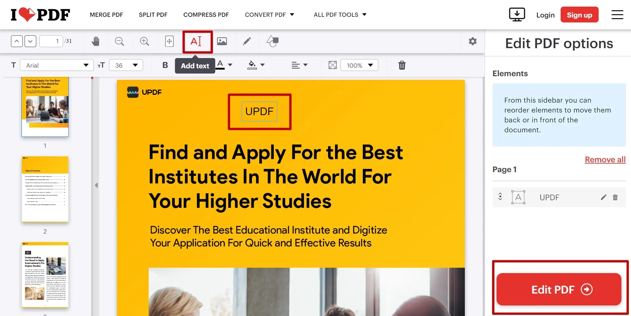Select page 2 thumbnail

[x=45, y=189]
